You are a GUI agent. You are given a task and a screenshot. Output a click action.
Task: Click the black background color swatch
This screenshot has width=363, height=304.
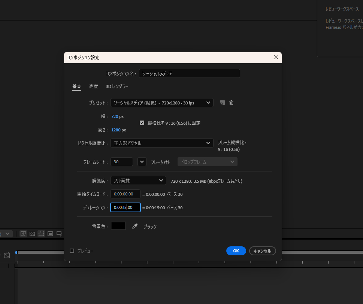point(118,226)
